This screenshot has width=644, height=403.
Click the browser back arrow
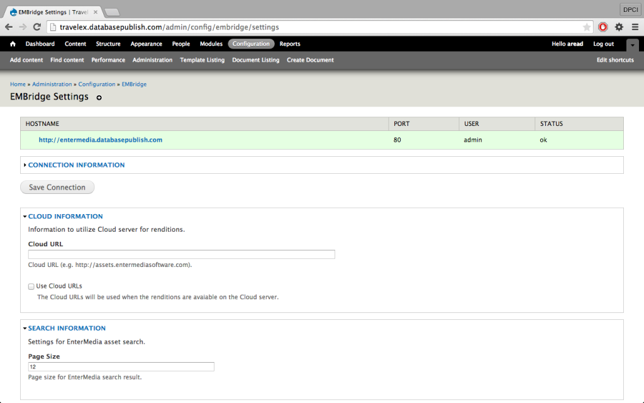tap(9, 27)
